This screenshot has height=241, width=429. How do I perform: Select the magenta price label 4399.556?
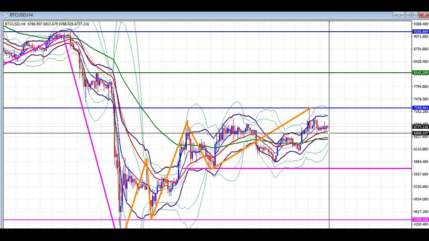[x=421, y=220]
